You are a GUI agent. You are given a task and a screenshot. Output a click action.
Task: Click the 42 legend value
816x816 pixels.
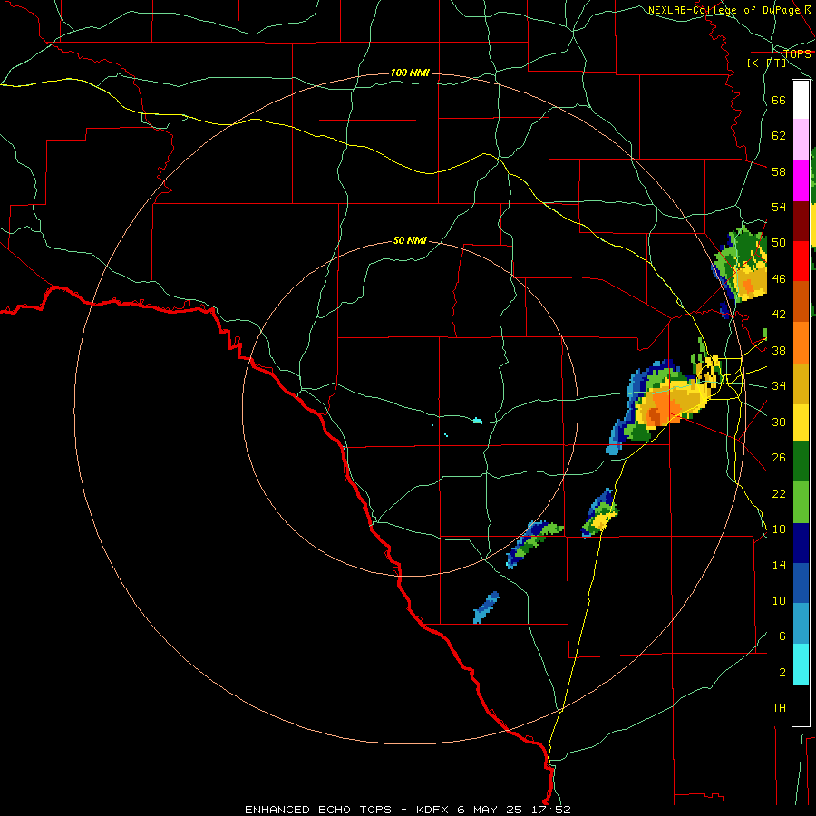(x=779, y=315)
